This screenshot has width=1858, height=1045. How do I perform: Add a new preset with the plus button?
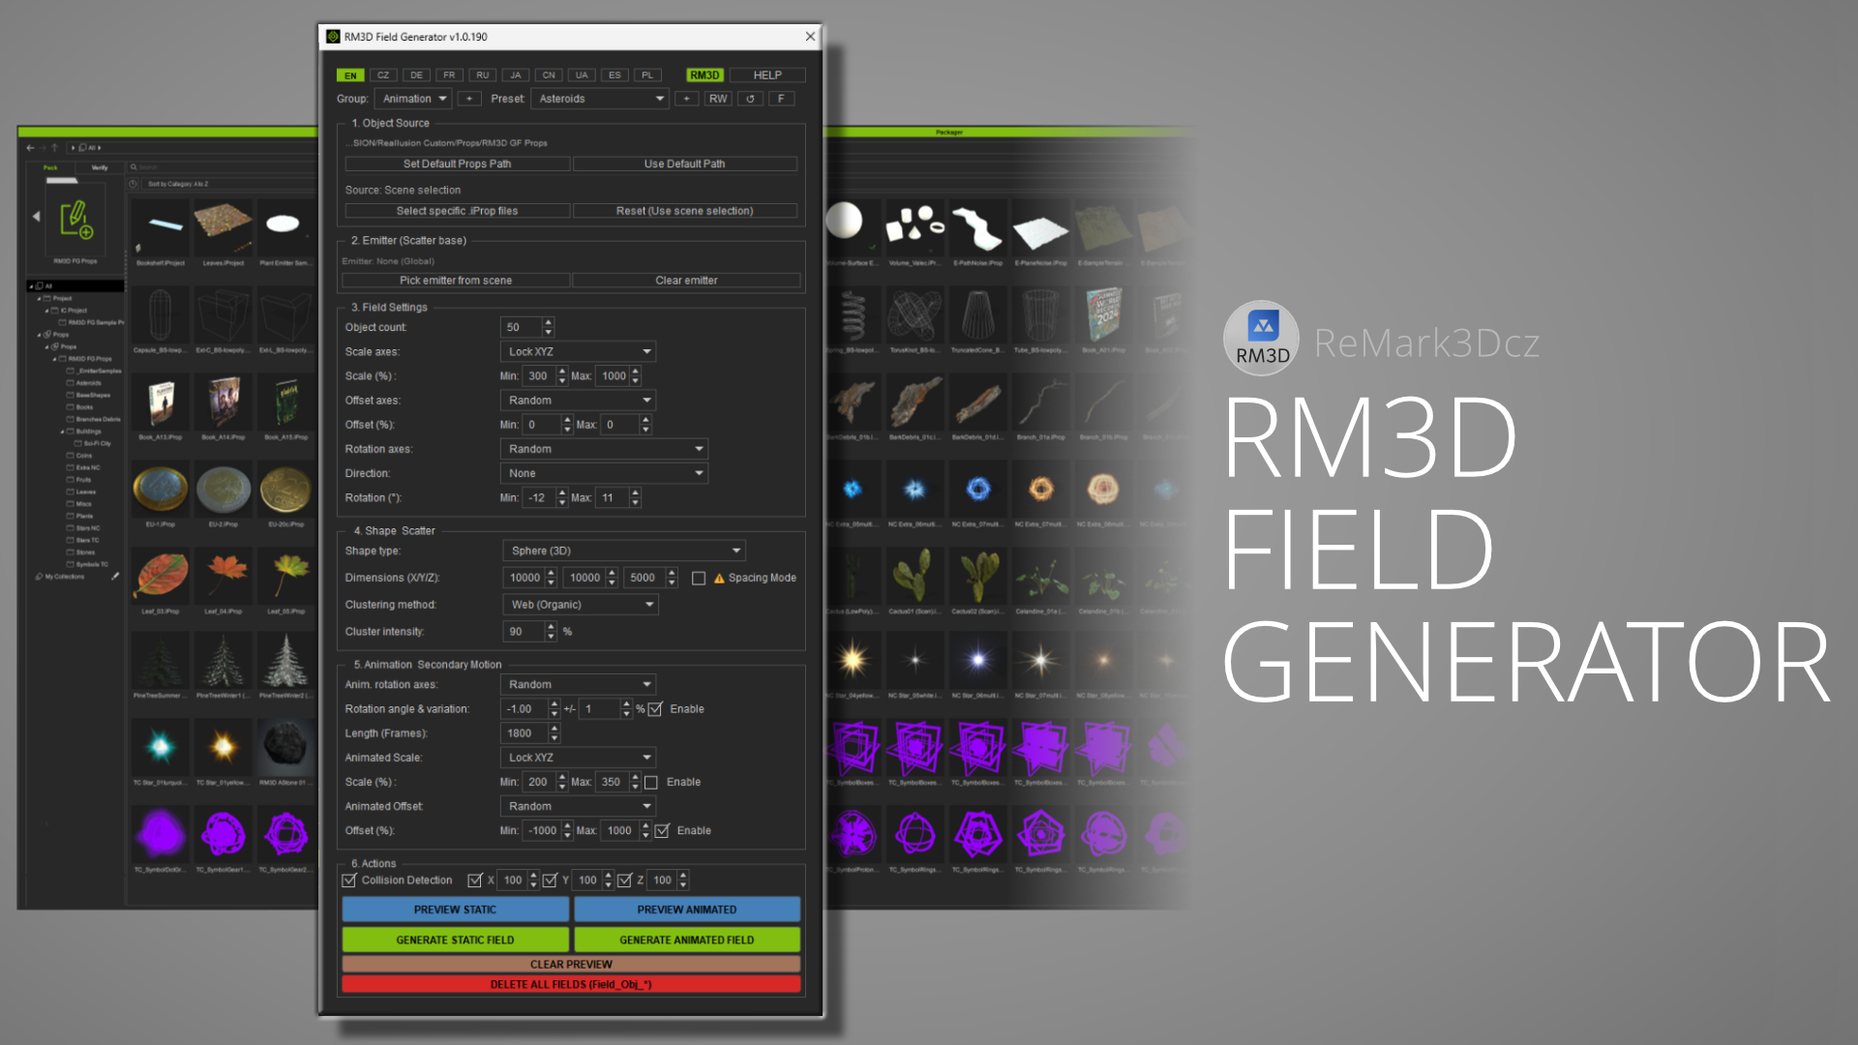click(687, 99)
